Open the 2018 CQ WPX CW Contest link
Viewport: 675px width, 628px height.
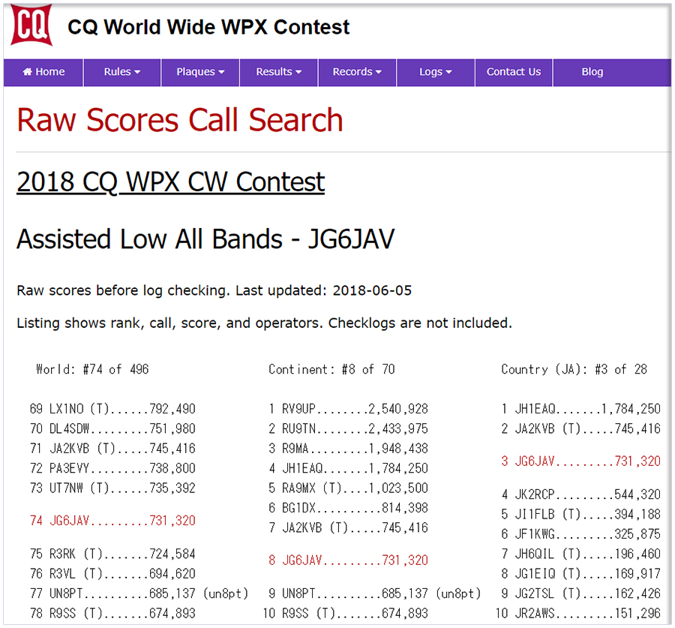[170, 182]
